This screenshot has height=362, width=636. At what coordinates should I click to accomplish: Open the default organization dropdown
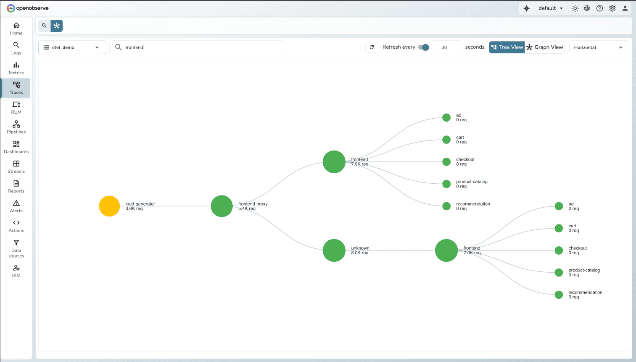click(x=550, y=8)
